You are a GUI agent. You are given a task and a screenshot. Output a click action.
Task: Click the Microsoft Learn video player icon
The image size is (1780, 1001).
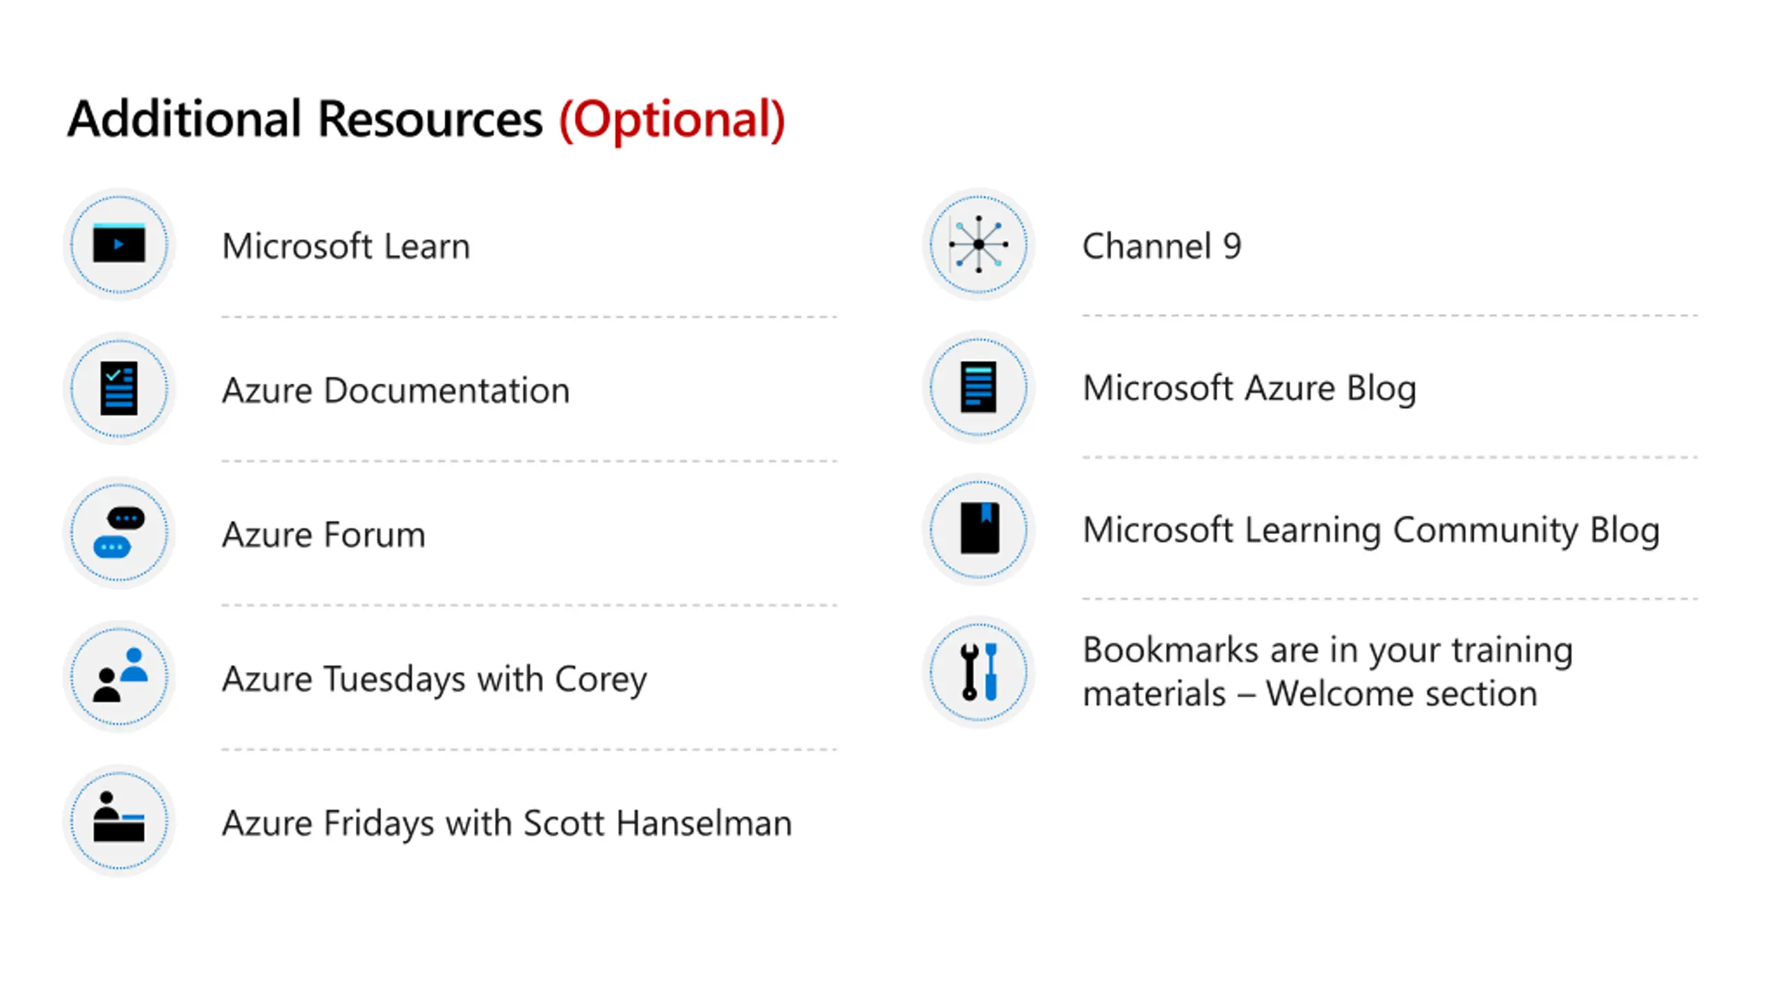pyautogui.click(x=119, y=244)
